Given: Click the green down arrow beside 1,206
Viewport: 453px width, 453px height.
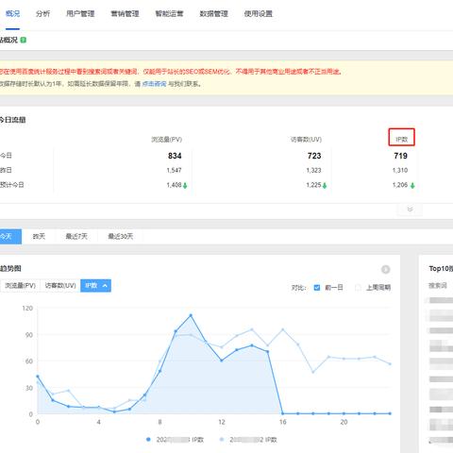Looking at the screenshot, I should click(412, 186).
